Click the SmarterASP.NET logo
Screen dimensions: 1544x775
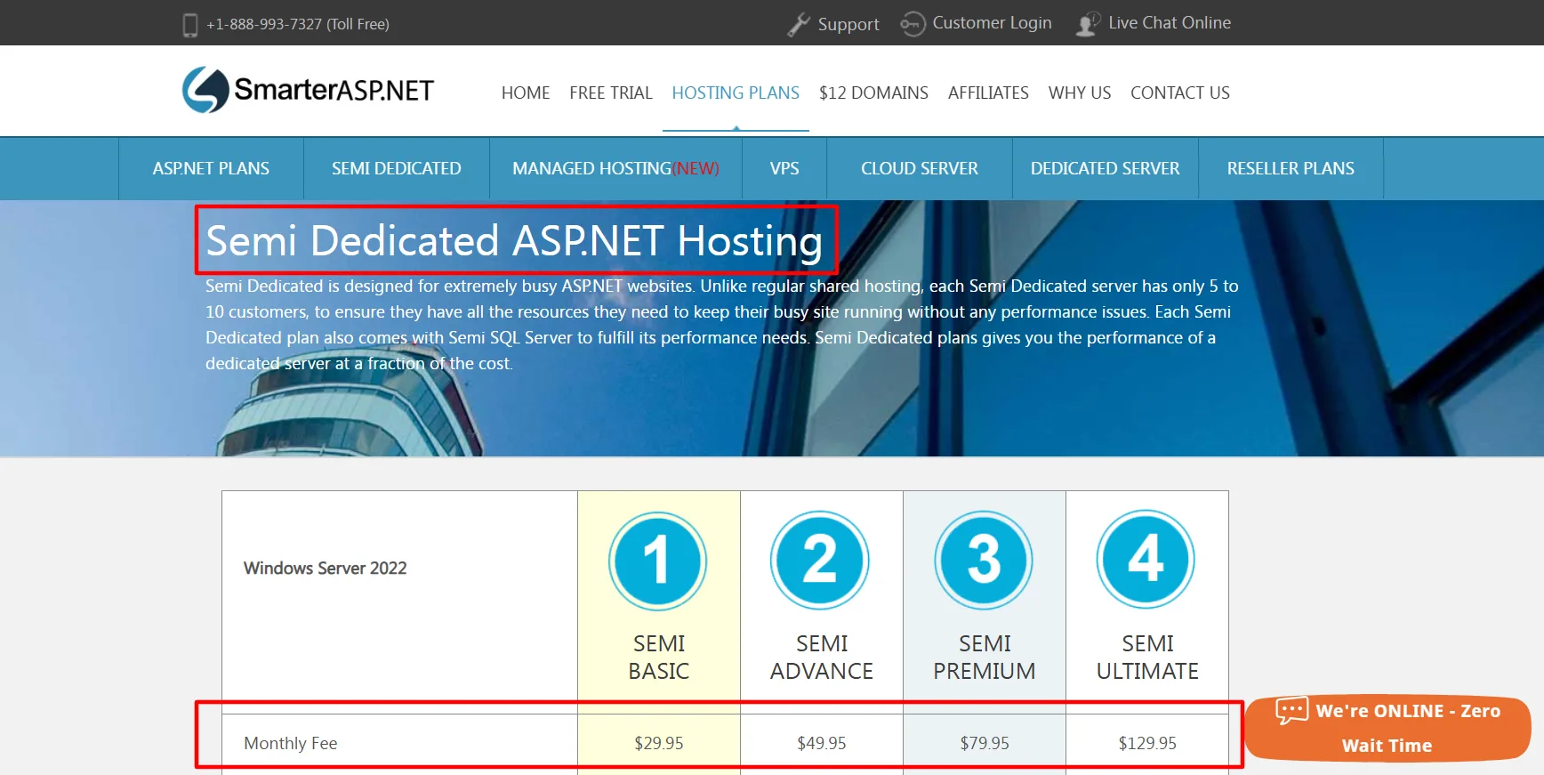[x=308, y=90]
